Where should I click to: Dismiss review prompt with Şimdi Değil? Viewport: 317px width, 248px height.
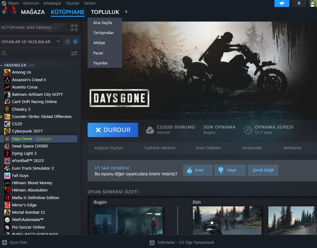263,170
